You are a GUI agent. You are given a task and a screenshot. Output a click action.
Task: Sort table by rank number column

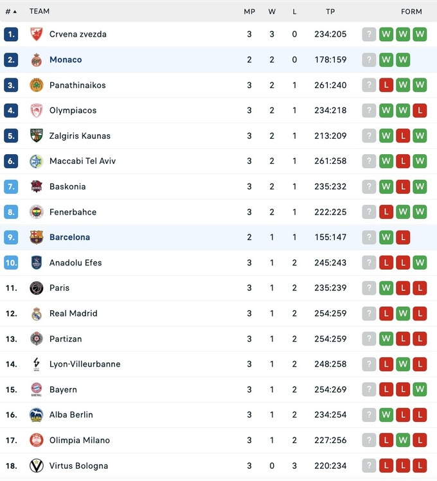11,12
